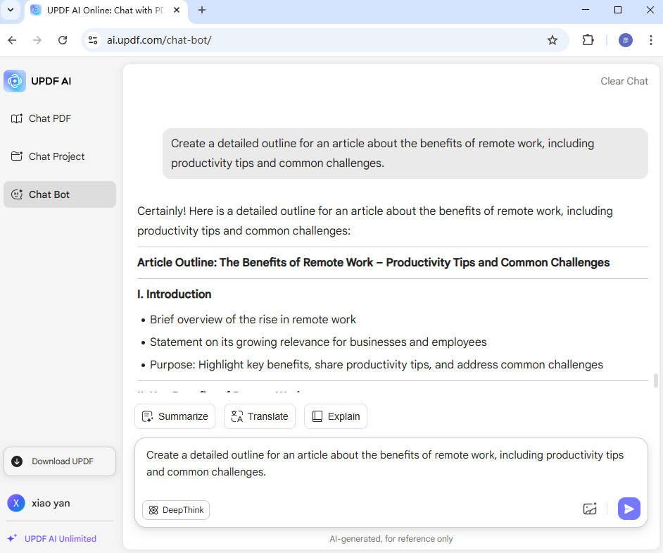
Task: Go forward in browser history
Action: tap(37, 40)
